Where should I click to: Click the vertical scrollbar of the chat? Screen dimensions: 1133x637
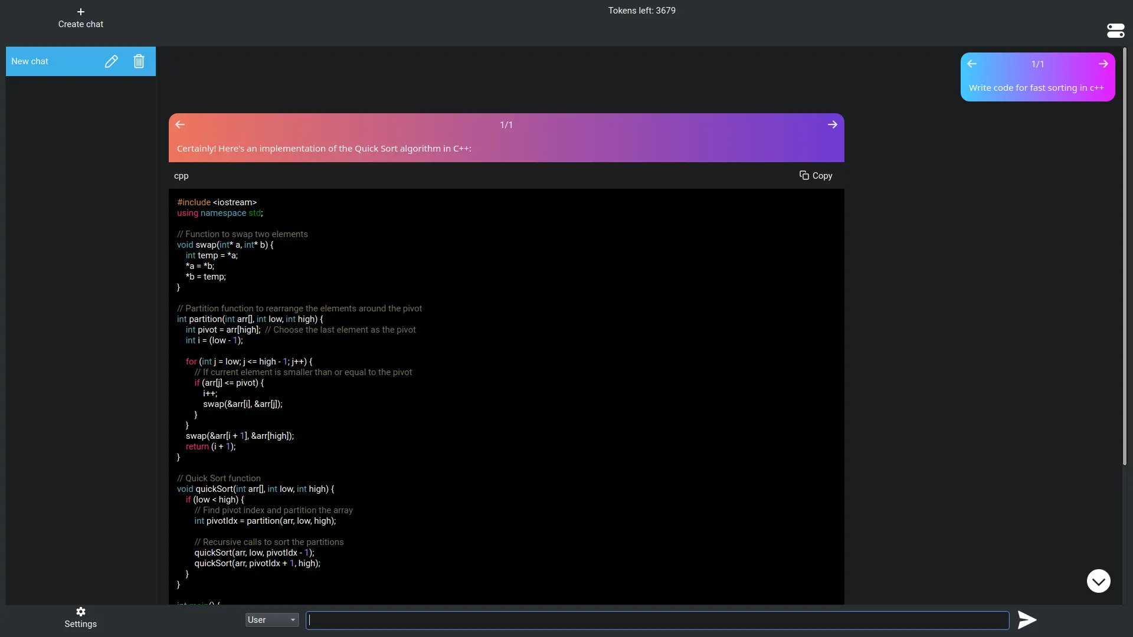coord(1125,257)
